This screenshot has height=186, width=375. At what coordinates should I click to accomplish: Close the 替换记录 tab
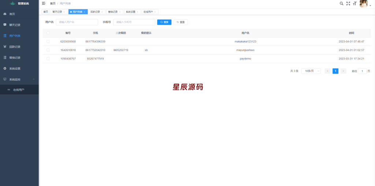[120, 12]
